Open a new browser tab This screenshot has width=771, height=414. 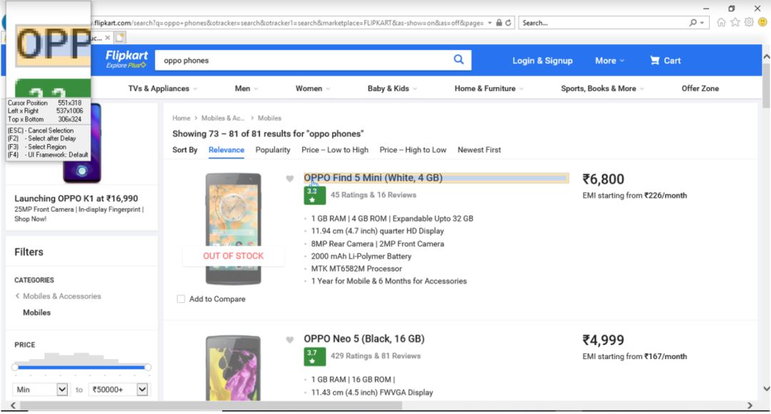pos(120,37)
